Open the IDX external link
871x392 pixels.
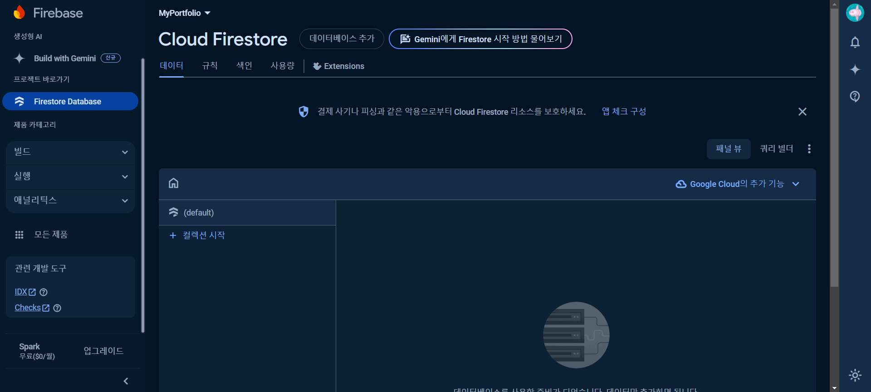(25, 292)
